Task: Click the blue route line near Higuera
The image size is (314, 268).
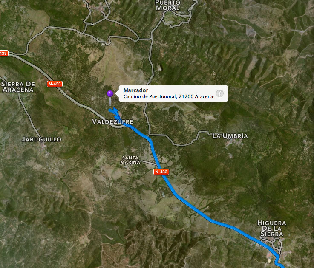Action: click(251, 237)
